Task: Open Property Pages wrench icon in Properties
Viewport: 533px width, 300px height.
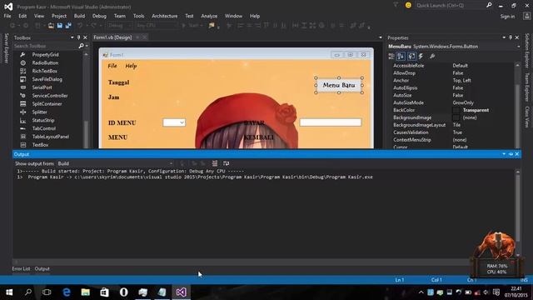Action: coord(432,56)
